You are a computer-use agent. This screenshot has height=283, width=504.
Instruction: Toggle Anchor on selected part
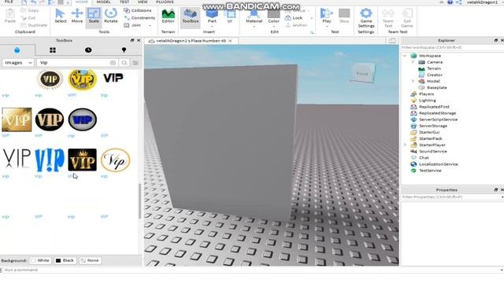[296, 25]
